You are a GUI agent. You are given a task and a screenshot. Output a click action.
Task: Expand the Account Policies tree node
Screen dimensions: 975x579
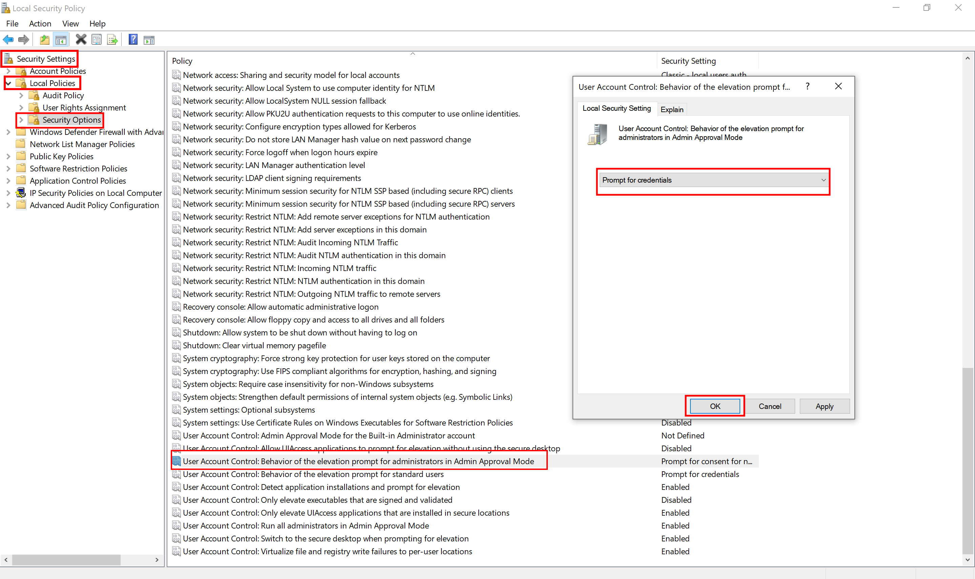click(x=8, y=71)
